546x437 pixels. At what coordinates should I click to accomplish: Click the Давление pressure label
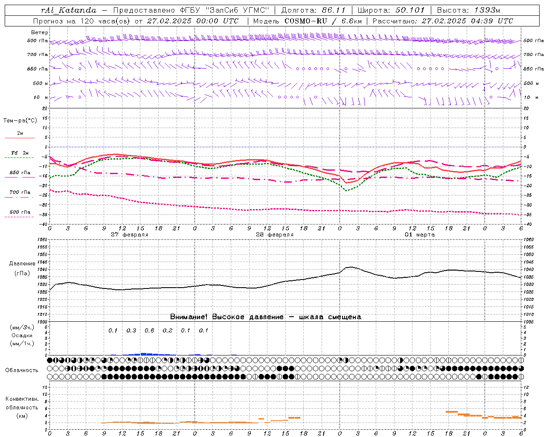click(x=22, y=264)
